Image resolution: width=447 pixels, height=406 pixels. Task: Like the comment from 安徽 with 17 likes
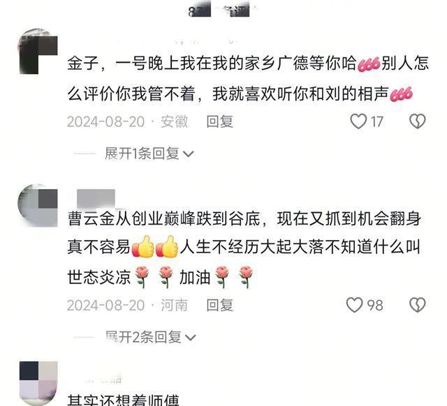[358, 121]
